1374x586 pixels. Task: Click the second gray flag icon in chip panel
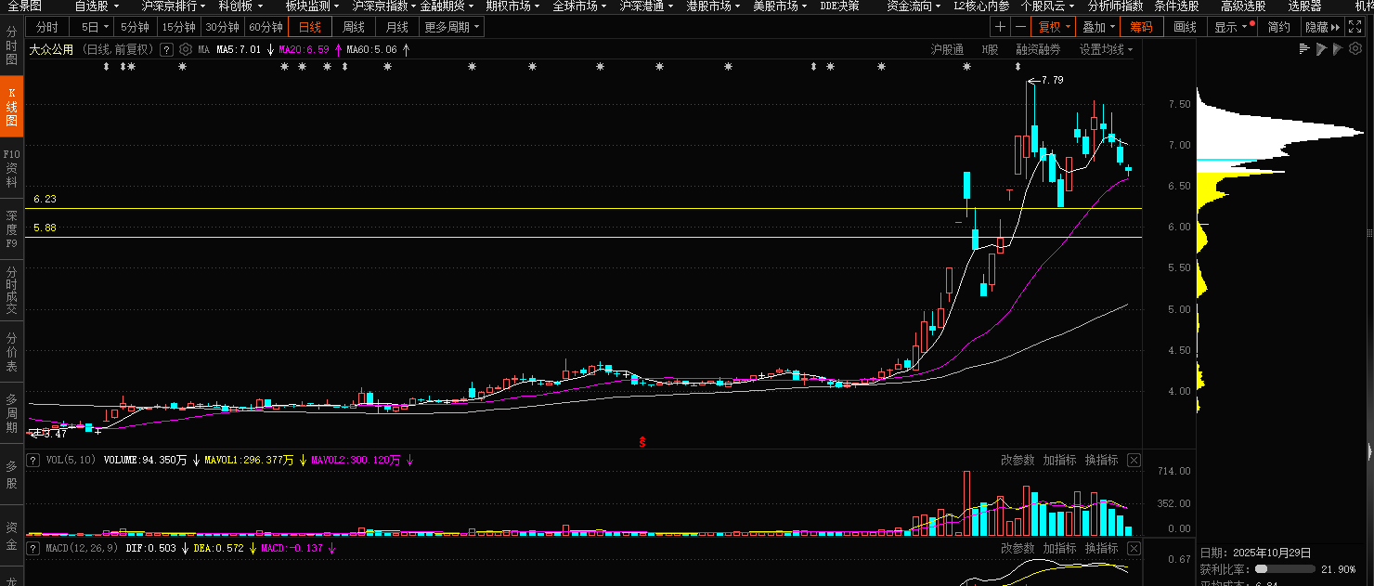(1338, 49)
